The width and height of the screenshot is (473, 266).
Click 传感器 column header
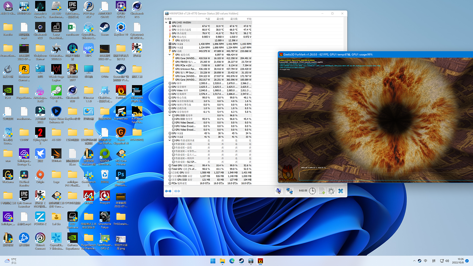pyautogui.click(x=168, y=19)
